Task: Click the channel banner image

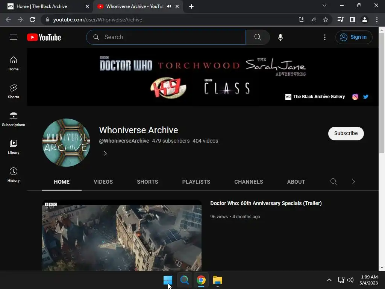Action: [203, 77]
